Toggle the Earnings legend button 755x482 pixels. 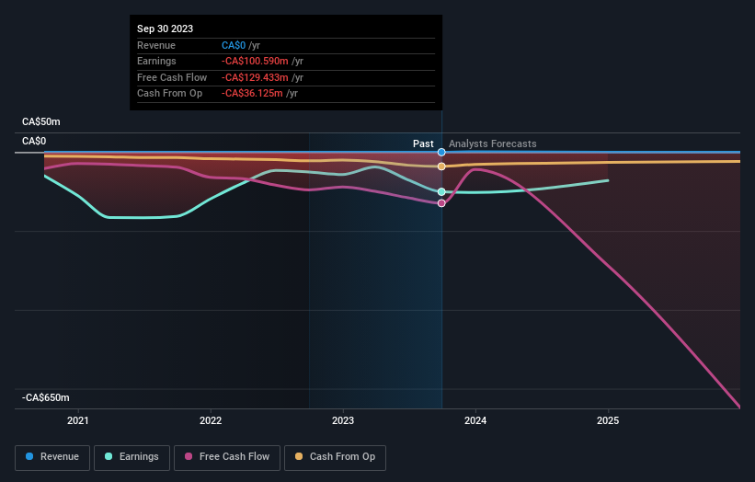click(x=132, y=457)
